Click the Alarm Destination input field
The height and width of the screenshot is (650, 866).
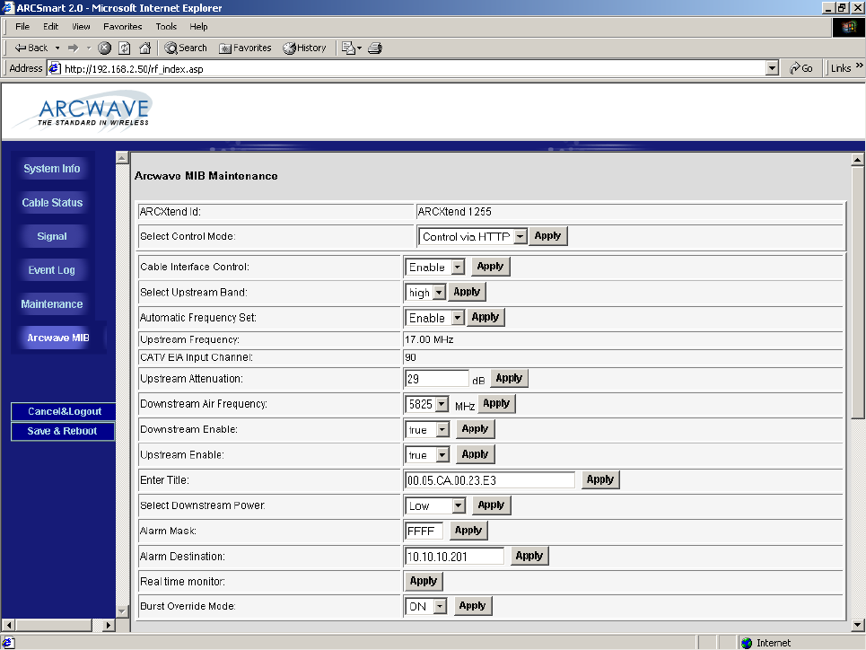[454, 557]
